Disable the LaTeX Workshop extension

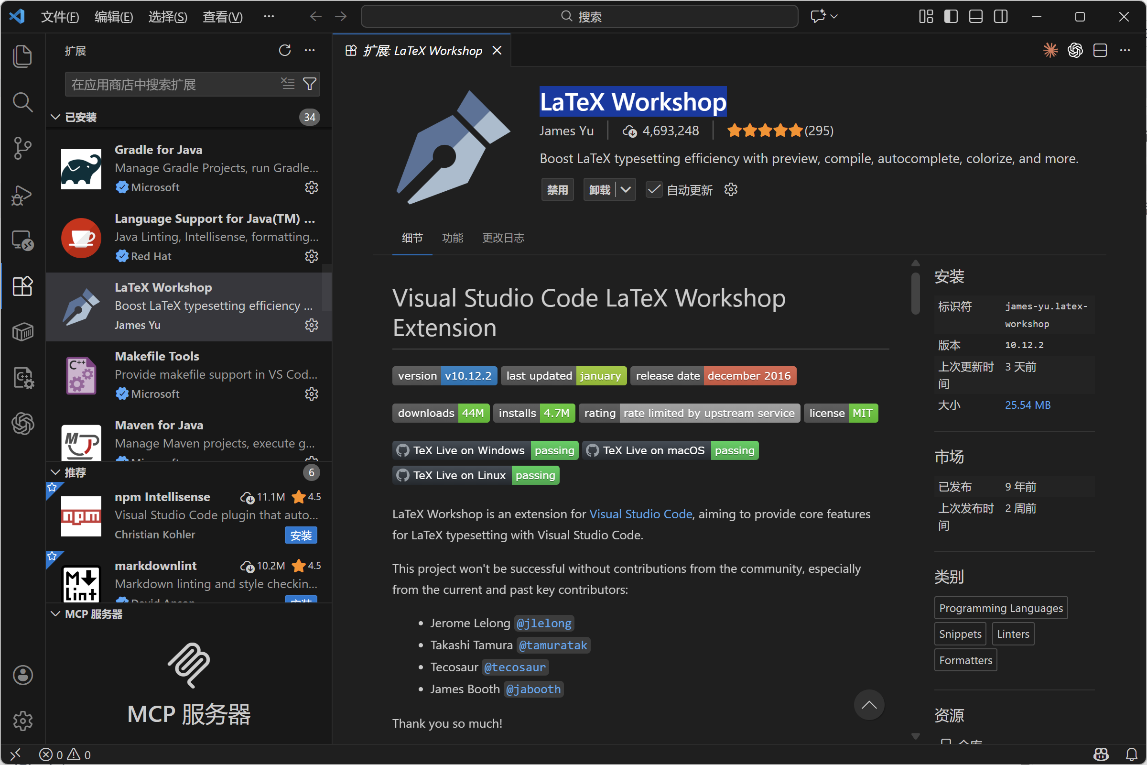pyautogui.click(x=557, y=190)
